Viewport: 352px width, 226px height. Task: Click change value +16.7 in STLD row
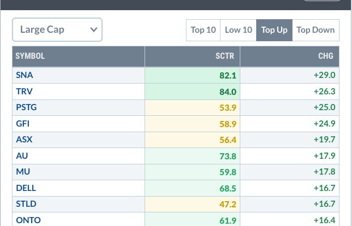coord(324,204)
